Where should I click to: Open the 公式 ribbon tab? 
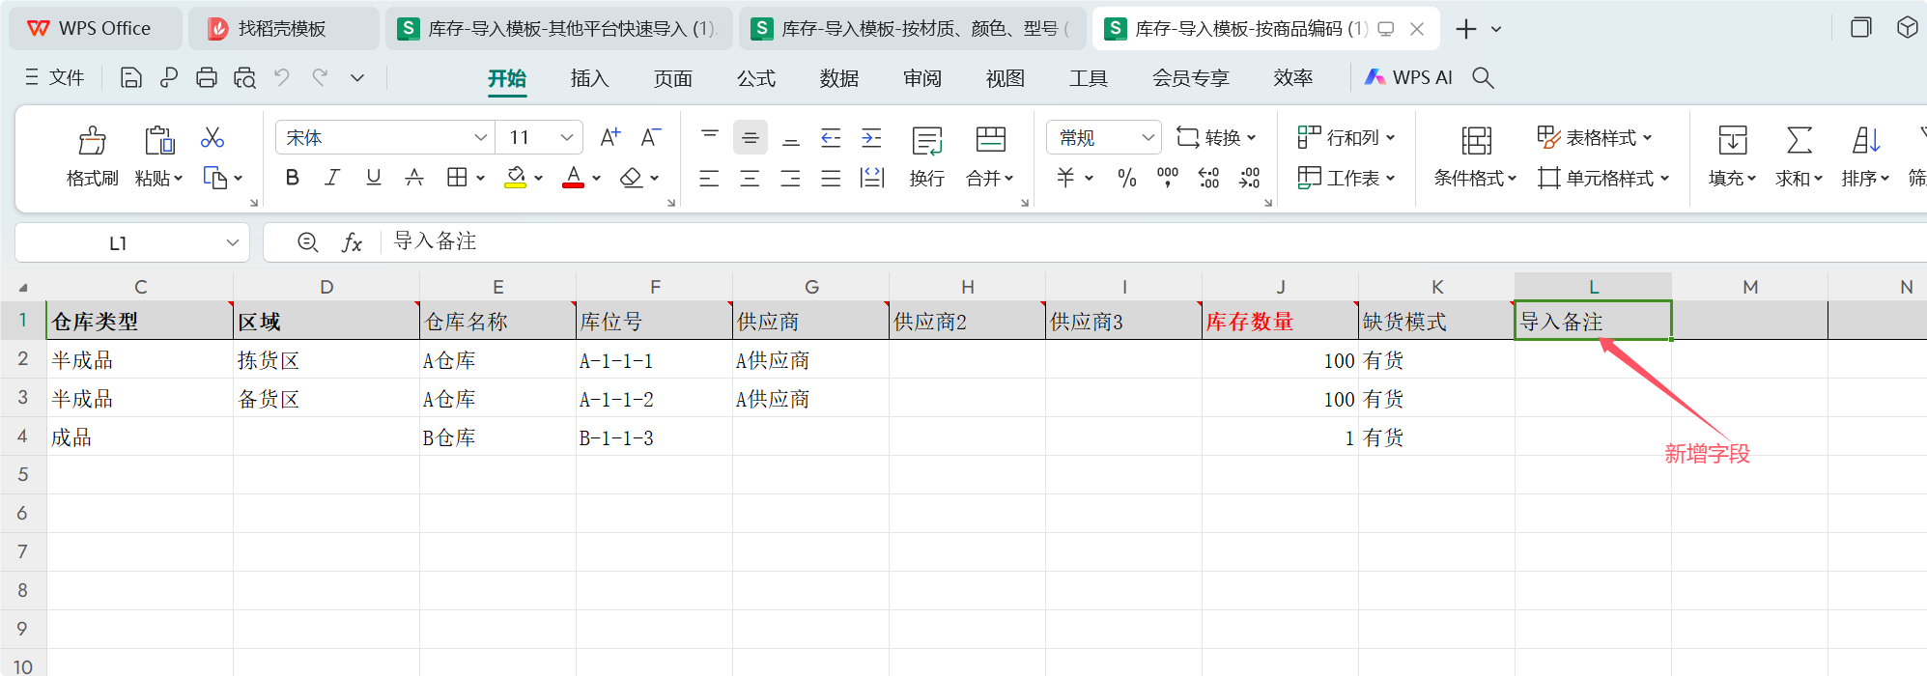tap(755, 78)
